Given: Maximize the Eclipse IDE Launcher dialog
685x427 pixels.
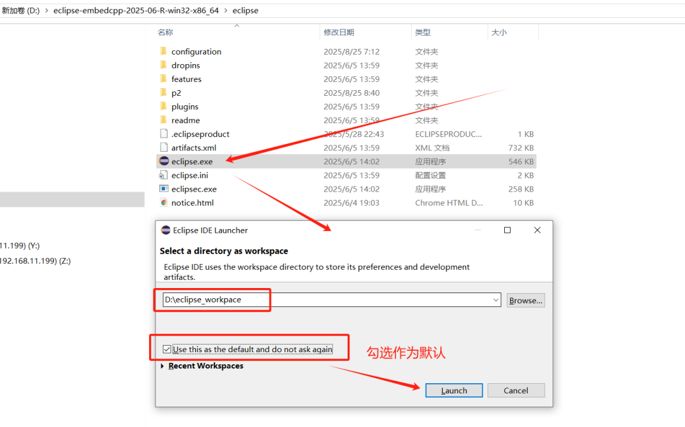Looking at the screenshot, I should [x=507, y=230].
